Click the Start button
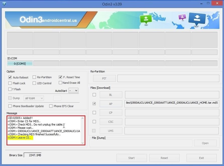224x166 pixels. point(132,158)
